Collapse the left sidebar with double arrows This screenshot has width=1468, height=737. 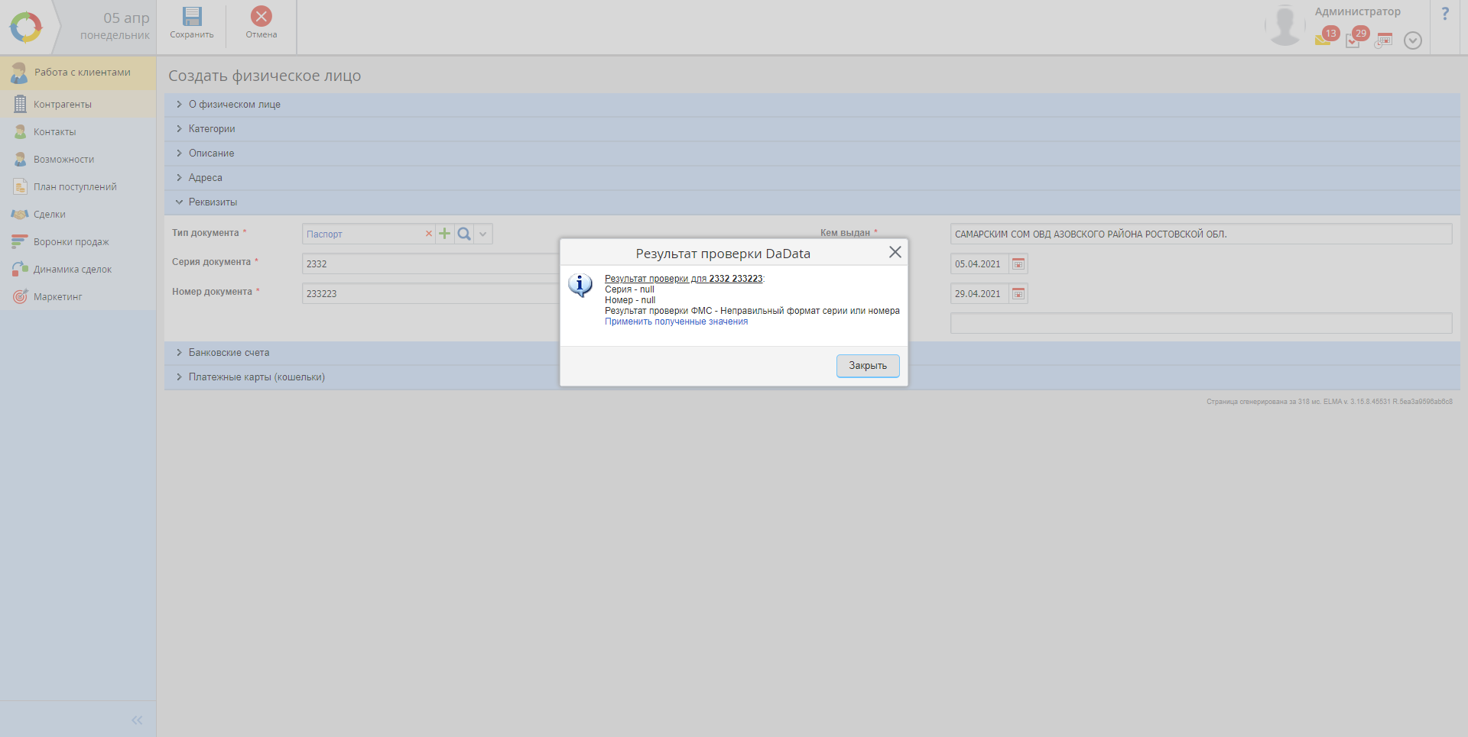pos(137,720)
